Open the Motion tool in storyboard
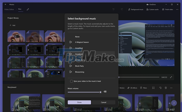This screenshot has height=112, width=182. coord(122,88)
